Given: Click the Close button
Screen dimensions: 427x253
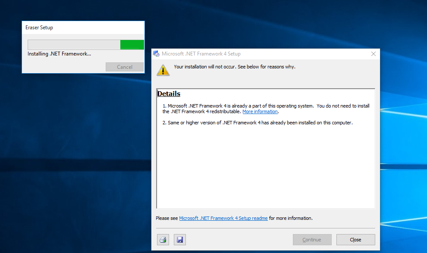Looking at the screenshot, I should pos(356,240).
